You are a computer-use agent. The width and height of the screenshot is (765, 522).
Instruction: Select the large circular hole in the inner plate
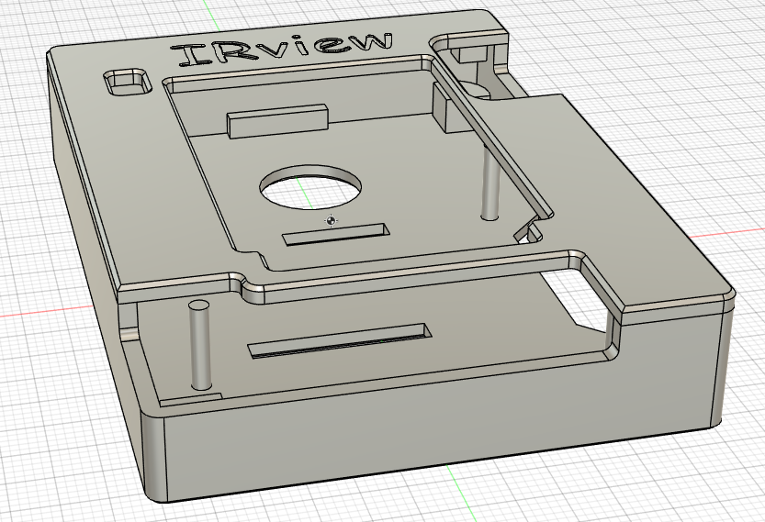point(310,188)
